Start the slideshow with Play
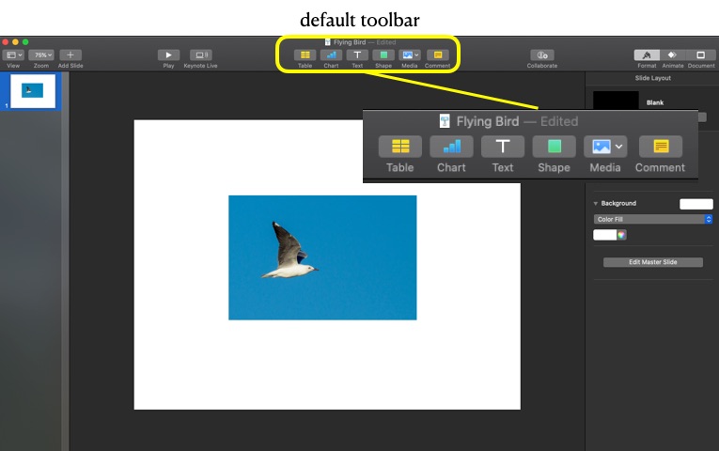Viewport: 719px width, 451px height. (168, 55)
